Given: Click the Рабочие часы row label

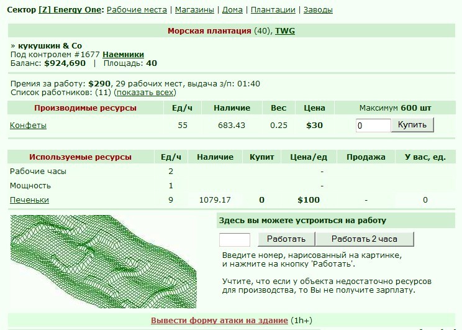Looking at the screenshot, I should [38, 172].
